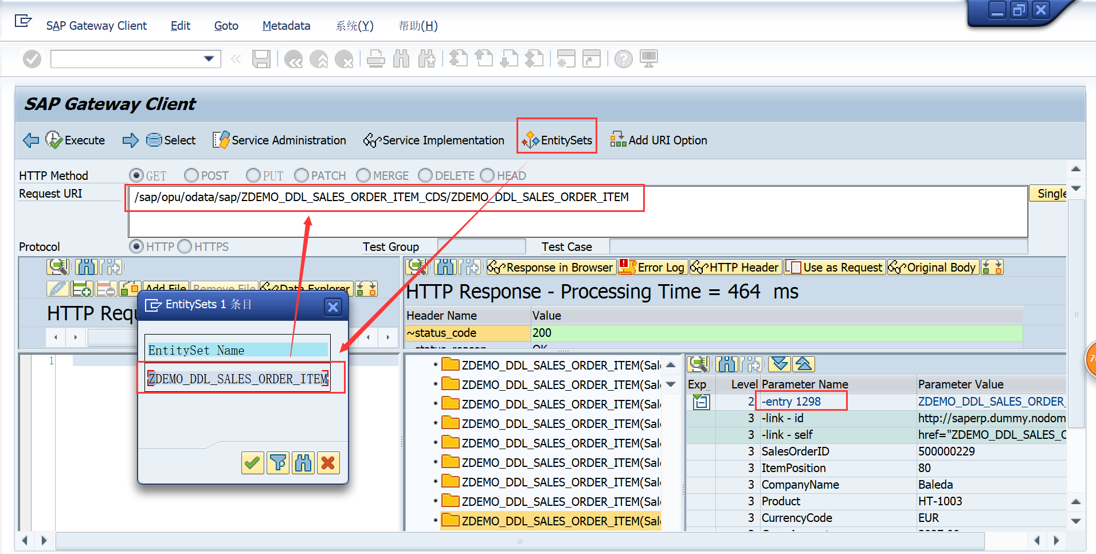Image resolution: width=1096 pixels, height=554 pixels.
Task: Click the bottom horizontal scrollbar track
Action: point(519,540)
